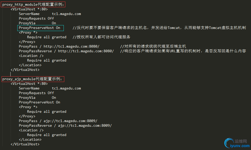Click ProxyVia On in the ajp example
The height and width of the screenshot is (150, 251).
click(x=37, y=98)
